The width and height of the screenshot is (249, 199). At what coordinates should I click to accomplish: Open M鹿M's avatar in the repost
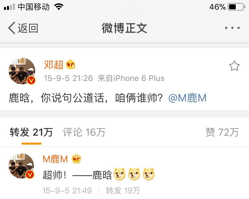point(22,166)
